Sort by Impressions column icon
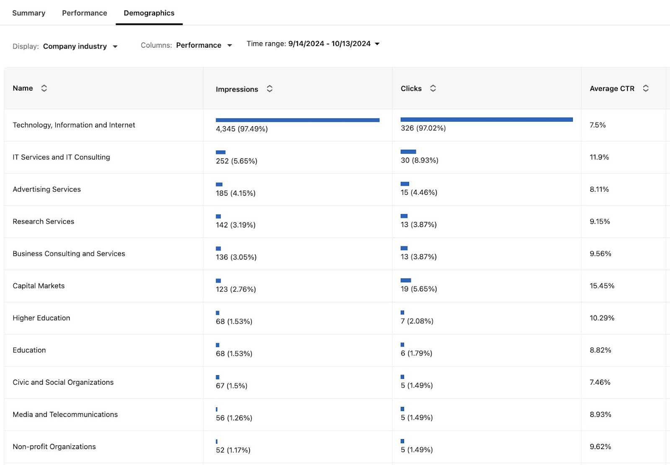Viewport: 670px width, 465px height. point(270,89)
